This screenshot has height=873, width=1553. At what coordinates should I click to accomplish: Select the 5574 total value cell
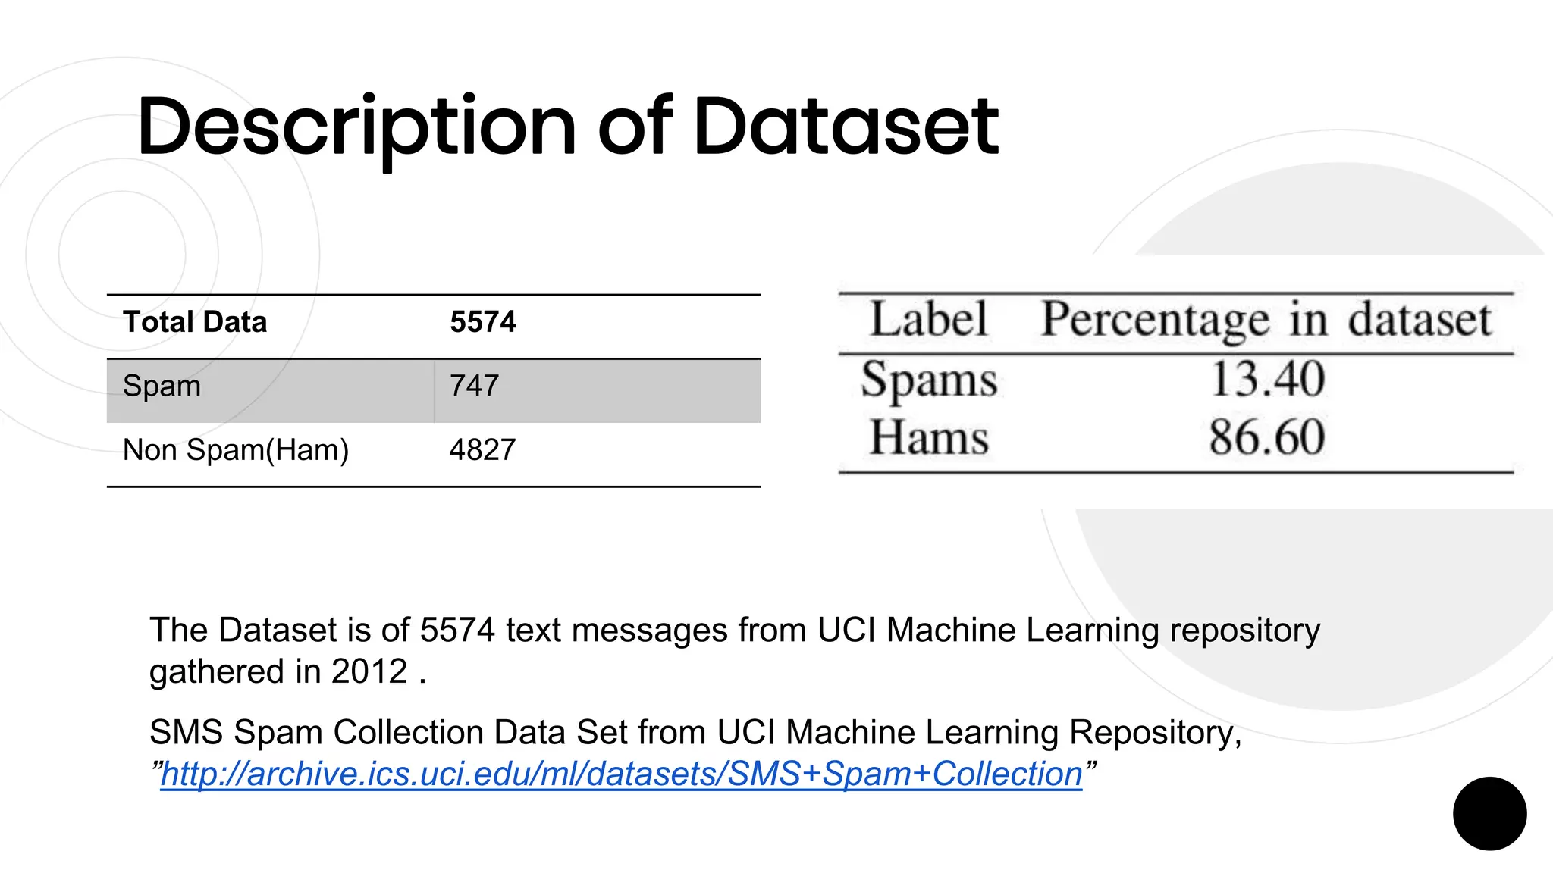[483, 322]
